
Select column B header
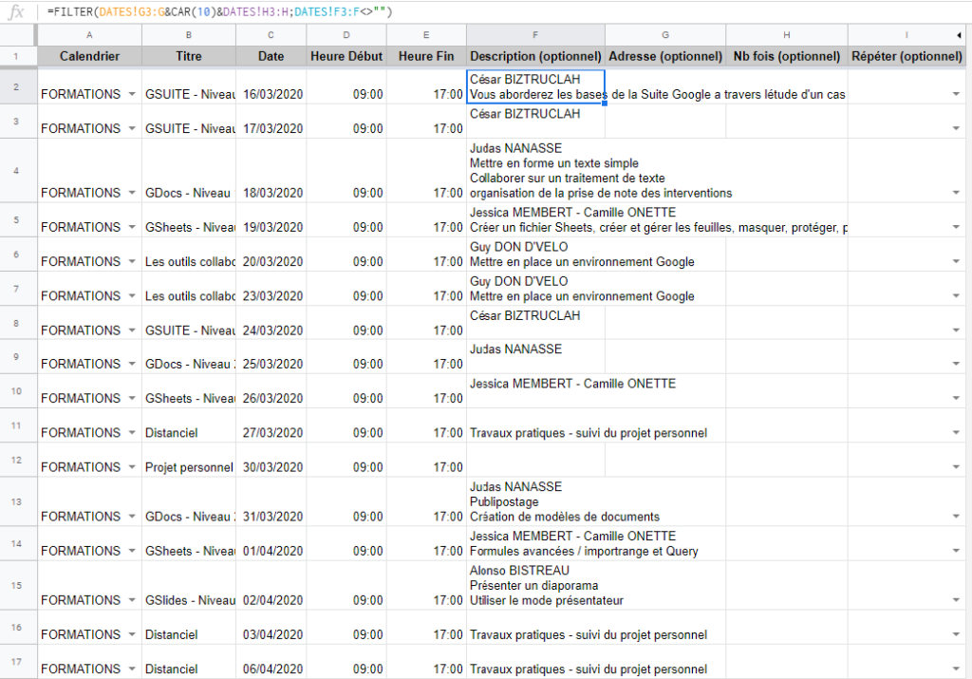[x=189, y=35]
